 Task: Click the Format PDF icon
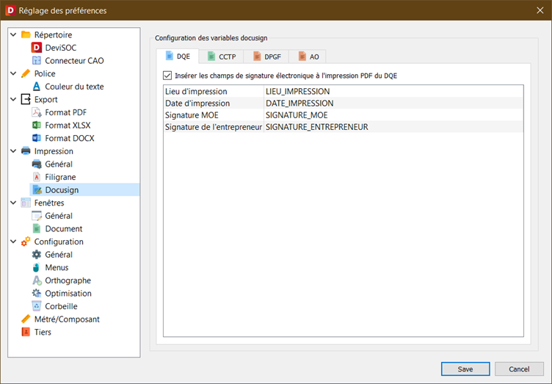(x=36, y=112)
